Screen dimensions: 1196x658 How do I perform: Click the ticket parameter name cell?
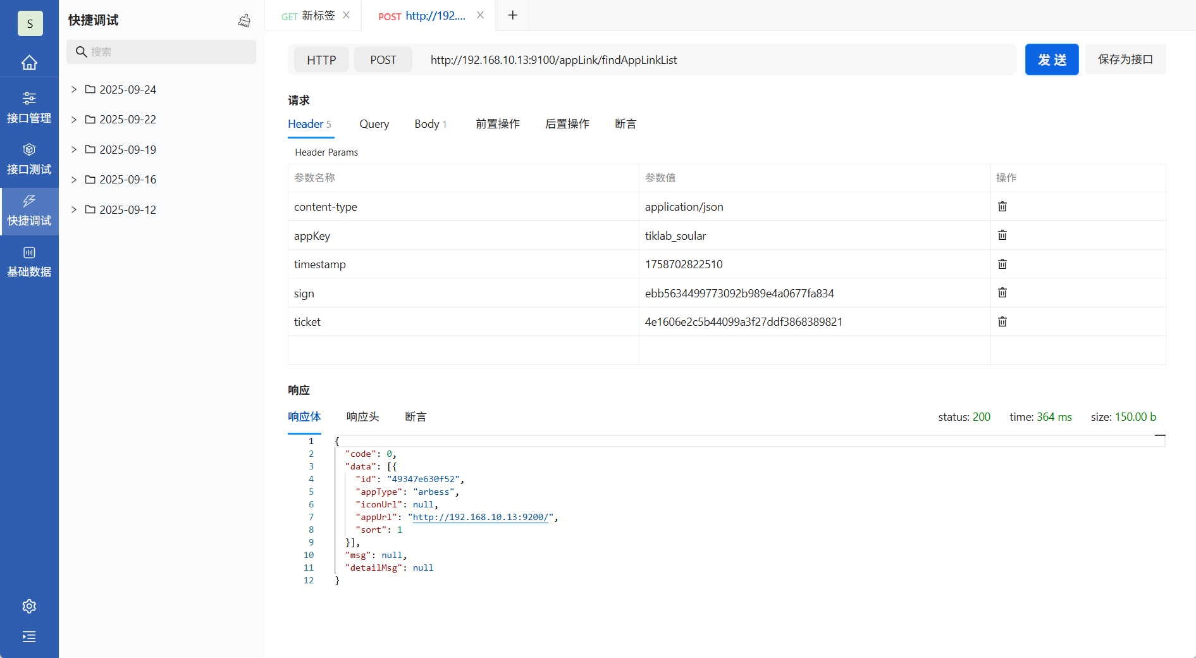[464, 322]
